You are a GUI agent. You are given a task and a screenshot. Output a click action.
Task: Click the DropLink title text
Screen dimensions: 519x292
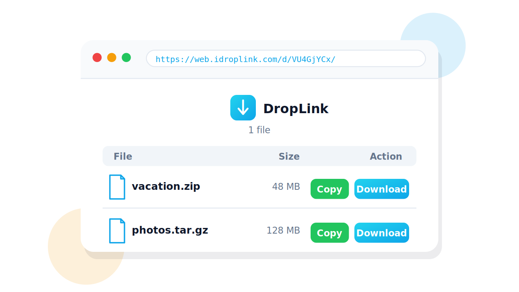pos(296,109)
